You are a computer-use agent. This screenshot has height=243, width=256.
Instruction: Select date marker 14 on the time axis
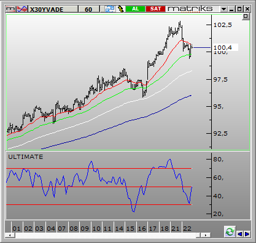pyautogui.click(x=119, y=228)
